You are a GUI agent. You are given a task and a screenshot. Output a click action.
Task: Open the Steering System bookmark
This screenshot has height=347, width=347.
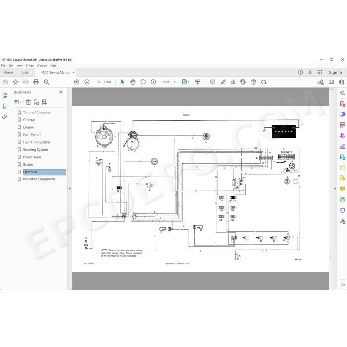(x=35, y=150)
